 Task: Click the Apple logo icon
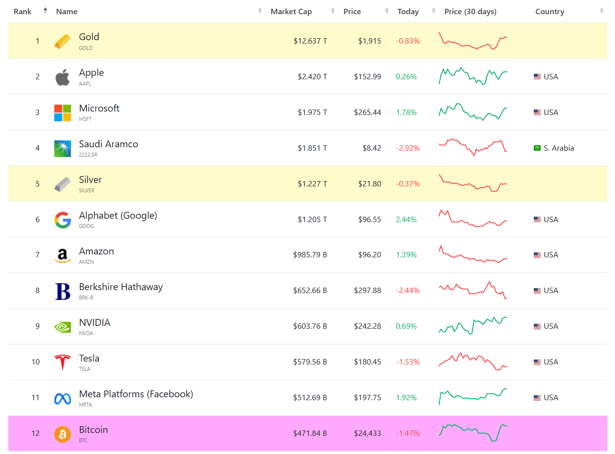point(62,77)
